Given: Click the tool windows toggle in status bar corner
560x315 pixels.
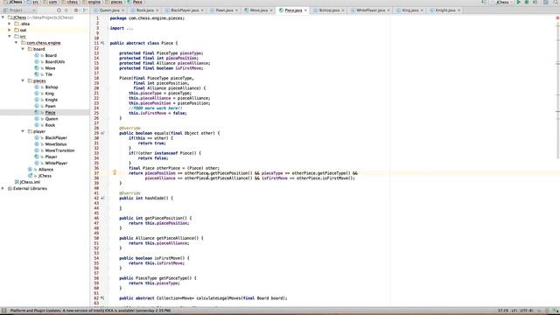Looking at the screenshot, I should coord(3,311).
